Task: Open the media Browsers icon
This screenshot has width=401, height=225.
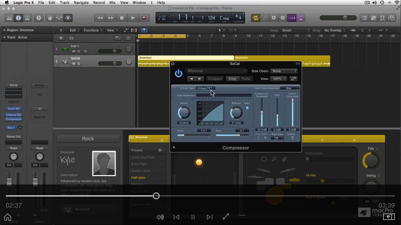Action: point(392,18)
